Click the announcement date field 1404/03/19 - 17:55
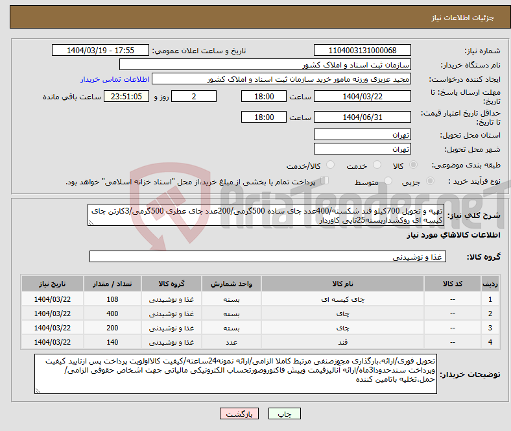This screenshot has width=511, height=431. tap(101, 50)
